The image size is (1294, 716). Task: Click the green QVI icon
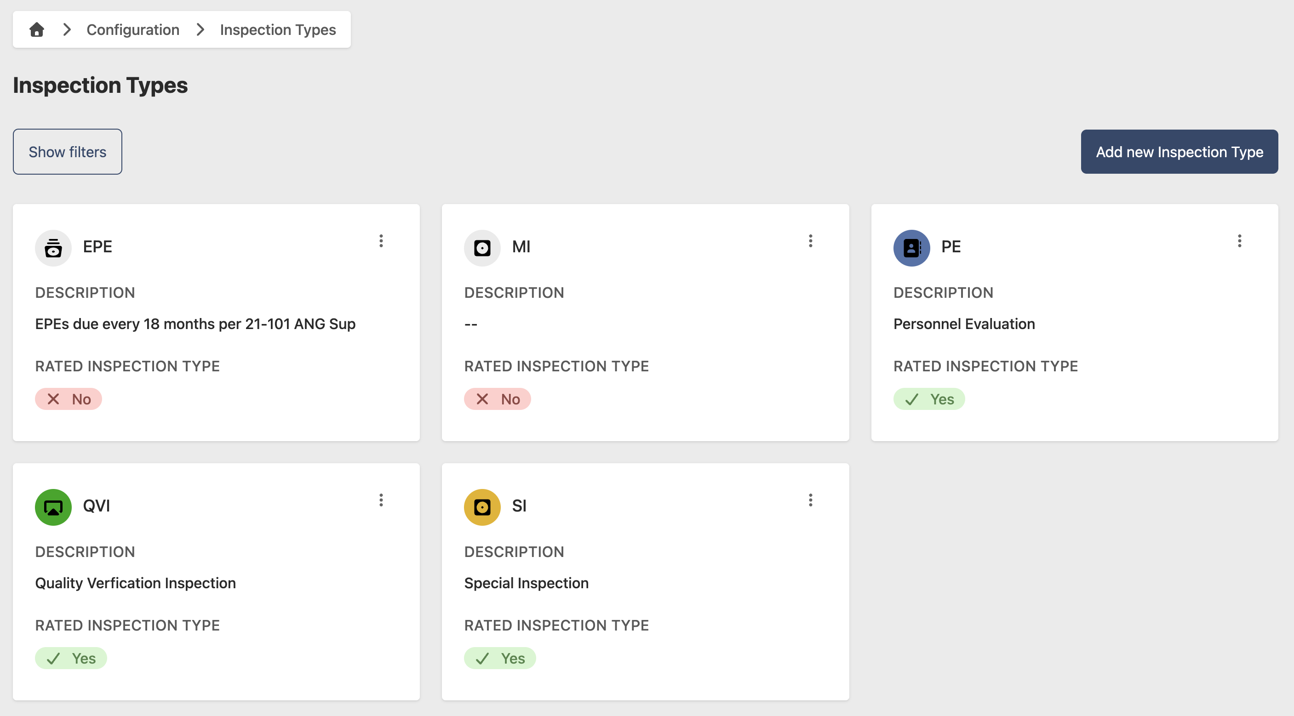(x=53, y=507)
